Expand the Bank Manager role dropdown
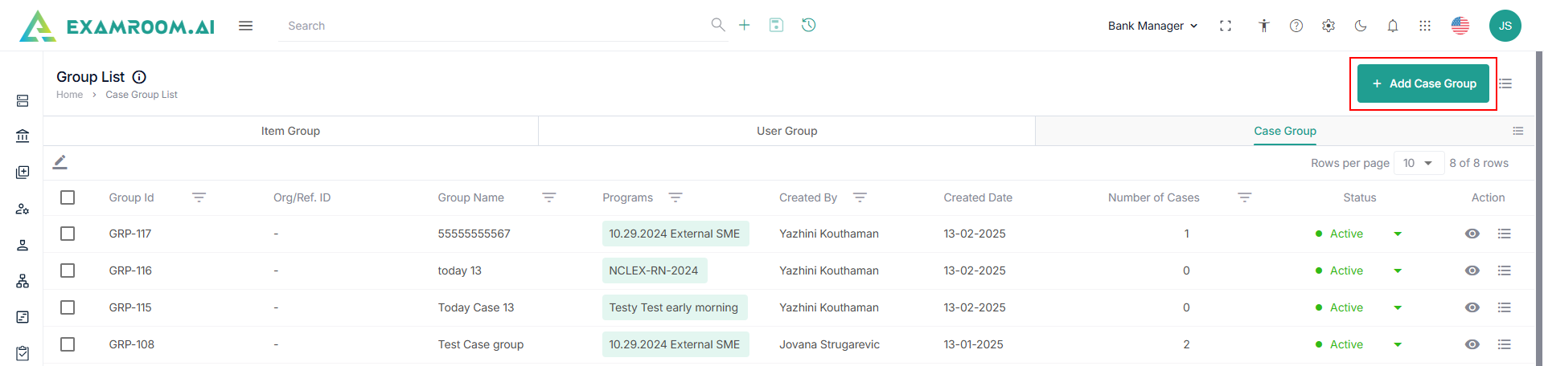This screenshot has height=366, width=1544. click(x=1152, y=26)
